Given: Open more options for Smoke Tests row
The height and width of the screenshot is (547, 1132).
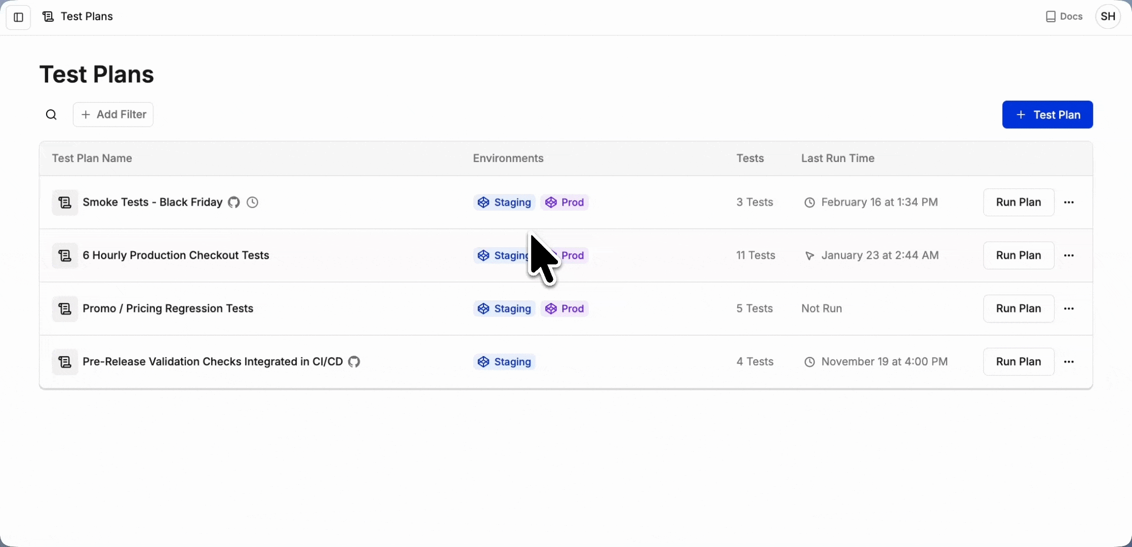Looking at the screenshot, I should coord(1069,203).
